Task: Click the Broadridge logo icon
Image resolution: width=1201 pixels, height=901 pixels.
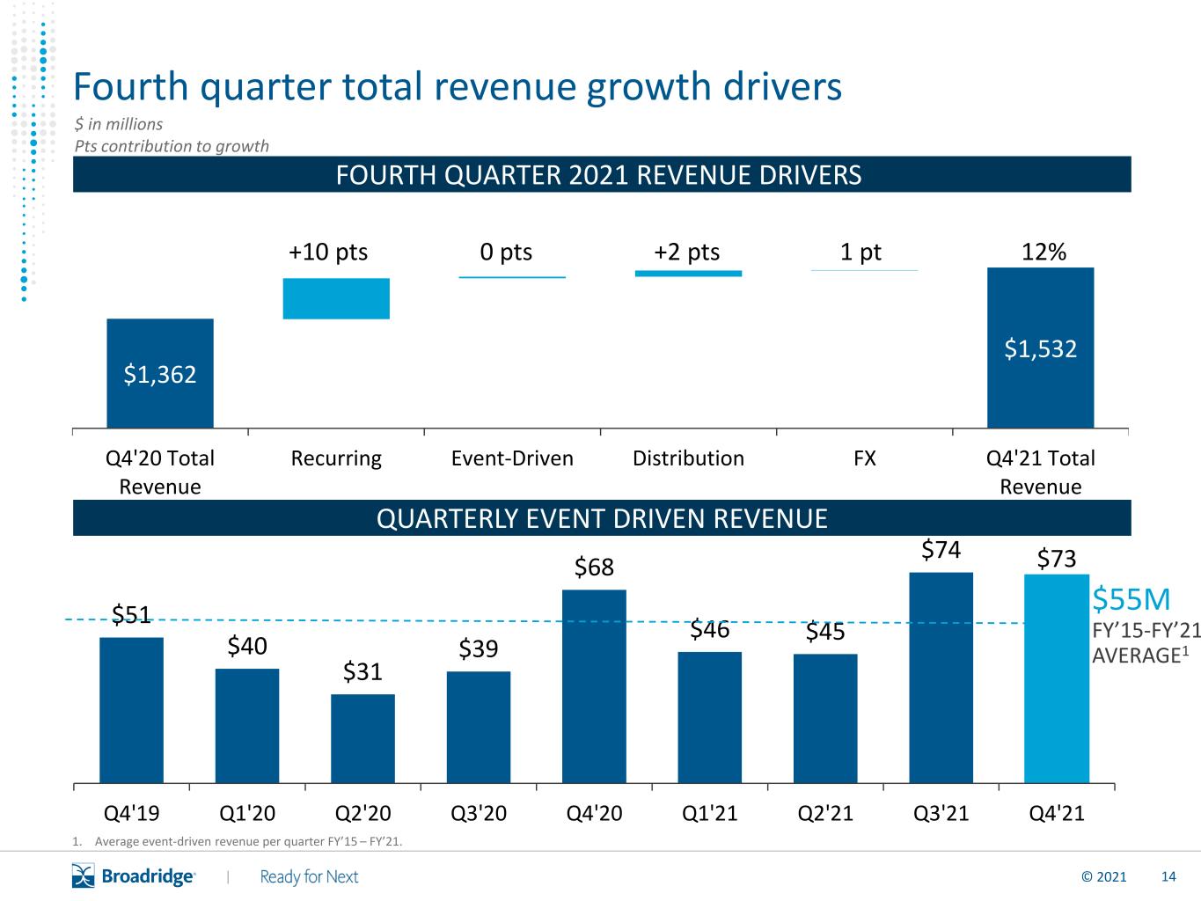Action: click(x=83, y=876)
